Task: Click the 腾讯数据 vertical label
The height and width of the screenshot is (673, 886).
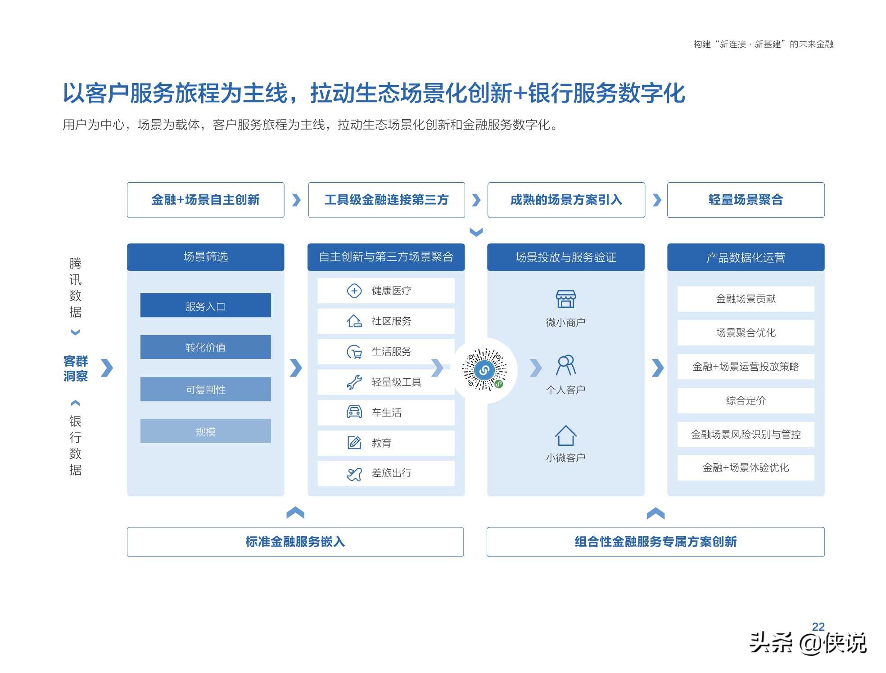Action: tap(76, 287)
